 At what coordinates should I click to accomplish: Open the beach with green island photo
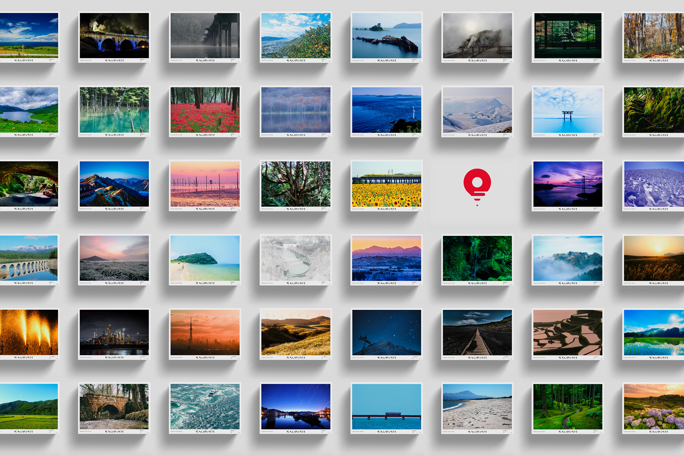click(x=205, y=258)
